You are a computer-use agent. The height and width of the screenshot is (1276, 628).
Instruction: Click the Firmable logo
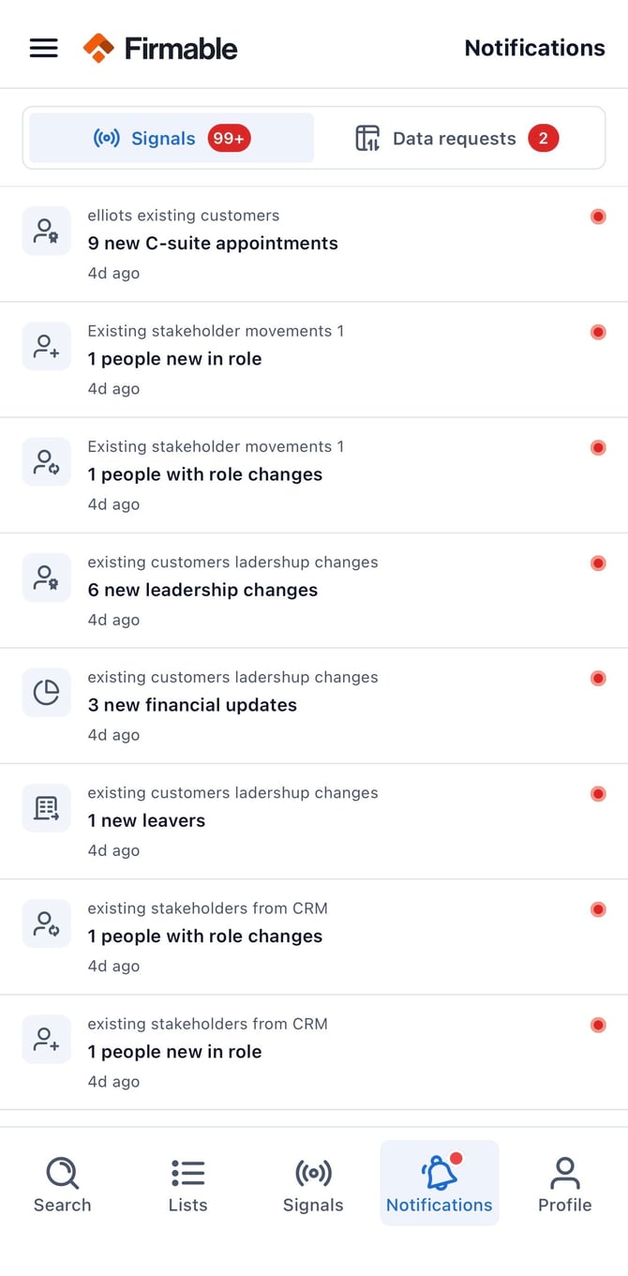(160, 48)
